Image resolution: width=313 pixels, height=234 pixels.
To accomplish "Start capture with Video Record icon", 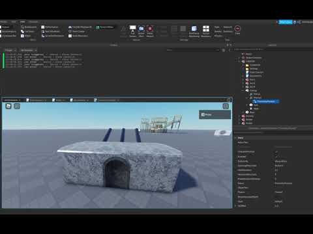I will pyautogui.click(x=150, y=31).
